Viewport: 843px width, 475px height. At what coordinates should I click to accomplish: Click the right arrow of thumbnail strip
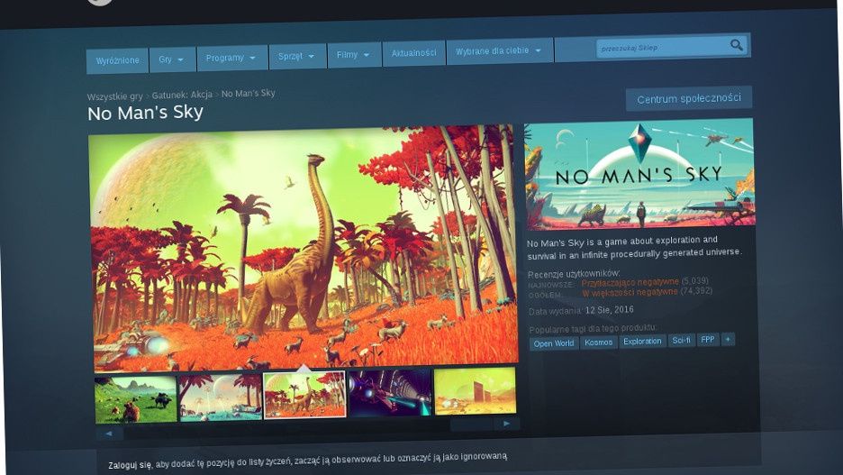506,424
